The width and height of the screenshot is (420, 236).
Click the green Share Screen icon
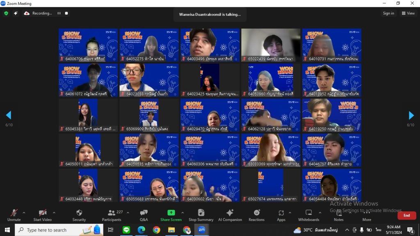tap(171, 213)
